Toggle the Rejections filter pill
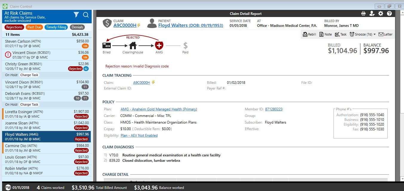This screenshot has width=404, height=191. 14,27
